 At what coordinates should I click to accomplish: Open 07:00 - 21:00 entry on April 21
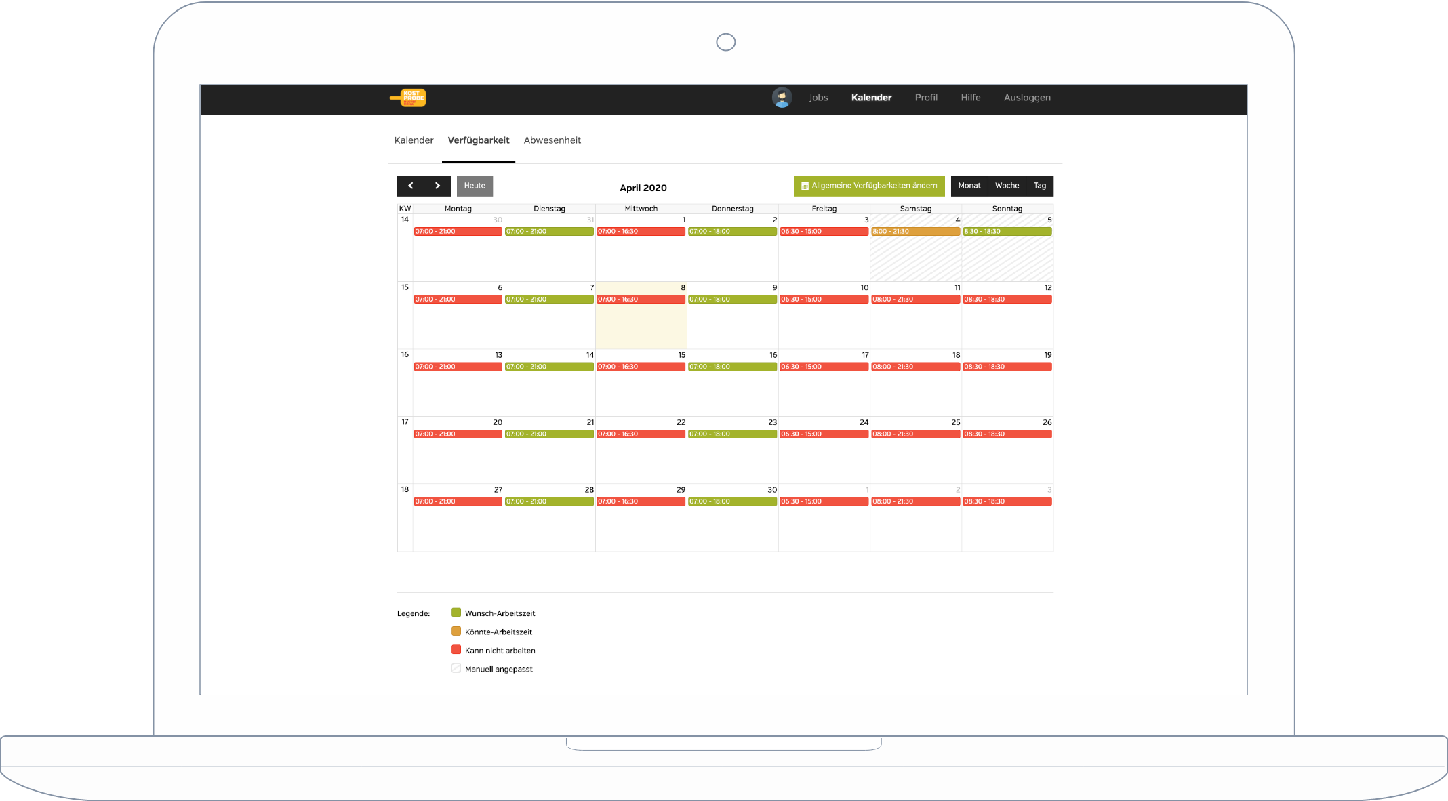[x=549, y=434]
